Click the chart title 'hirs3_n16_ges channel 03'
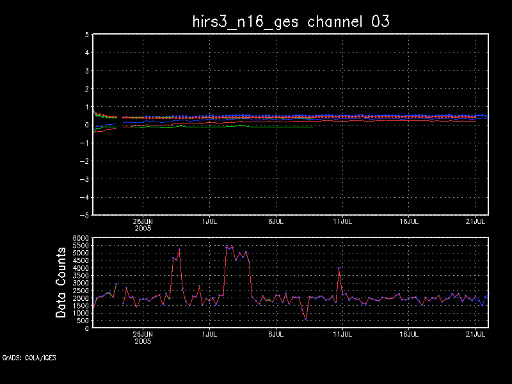Image resolution: width=512 pixels, height=384 pixels. click(x=291, y=21)
